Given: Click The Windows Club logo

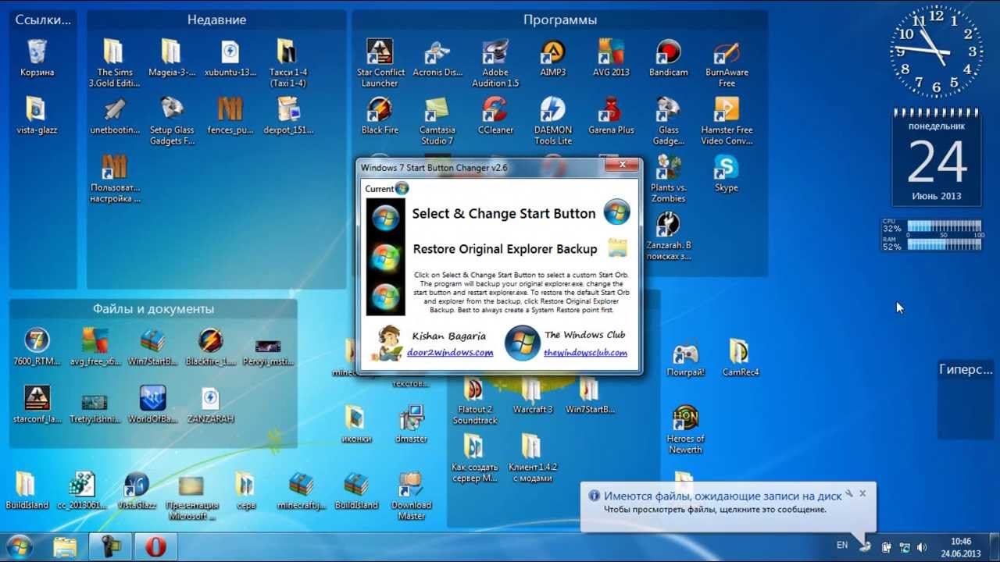Looking at the screenshot, I should (x=522, y=343).
